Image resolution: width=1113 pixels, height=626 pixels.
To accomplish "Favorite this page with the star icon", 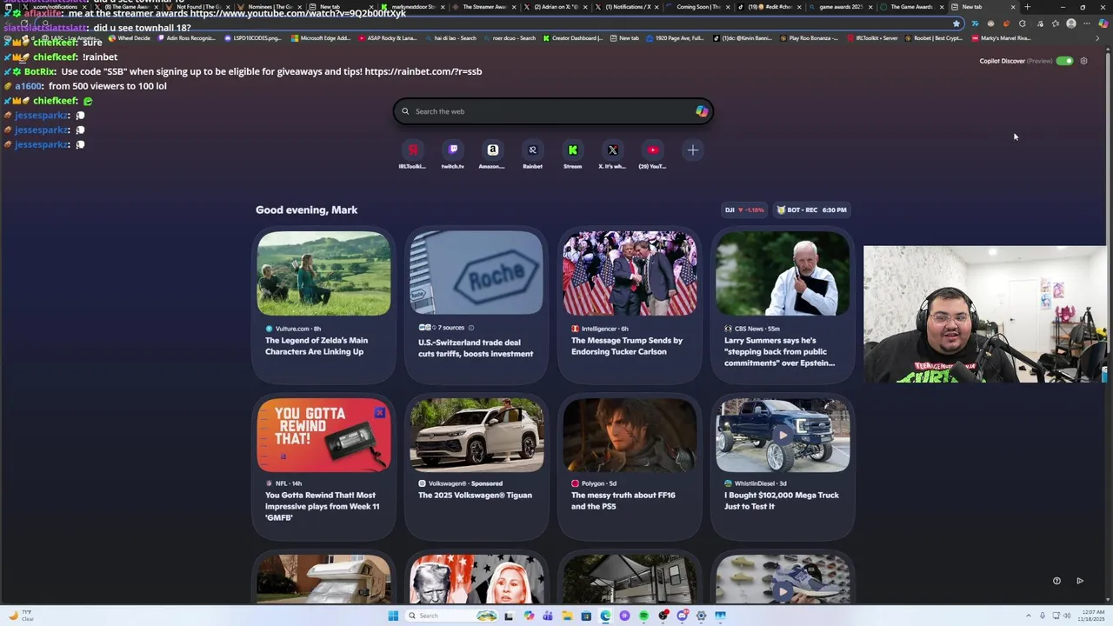I will [956, 23].
